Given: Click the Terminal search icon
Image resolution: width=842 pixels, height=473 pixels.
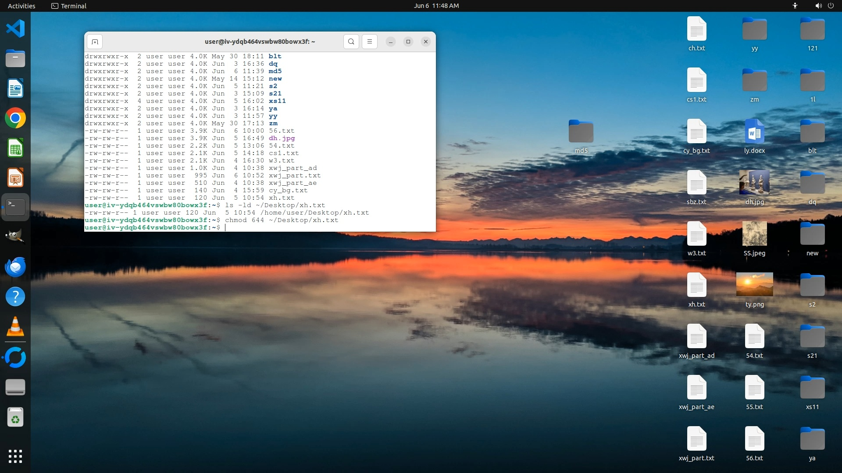Looking at the screenshot, I should point(351,42).
